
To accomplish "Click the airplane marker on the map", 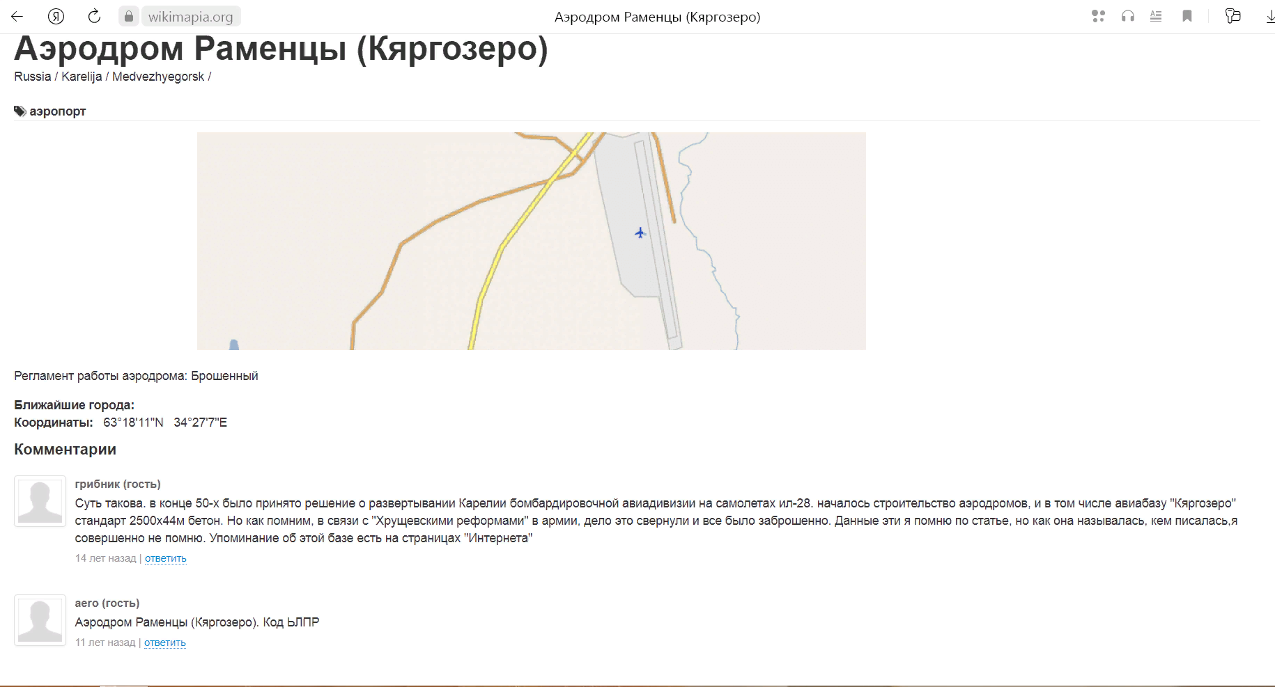I will (x=640, y=232).
